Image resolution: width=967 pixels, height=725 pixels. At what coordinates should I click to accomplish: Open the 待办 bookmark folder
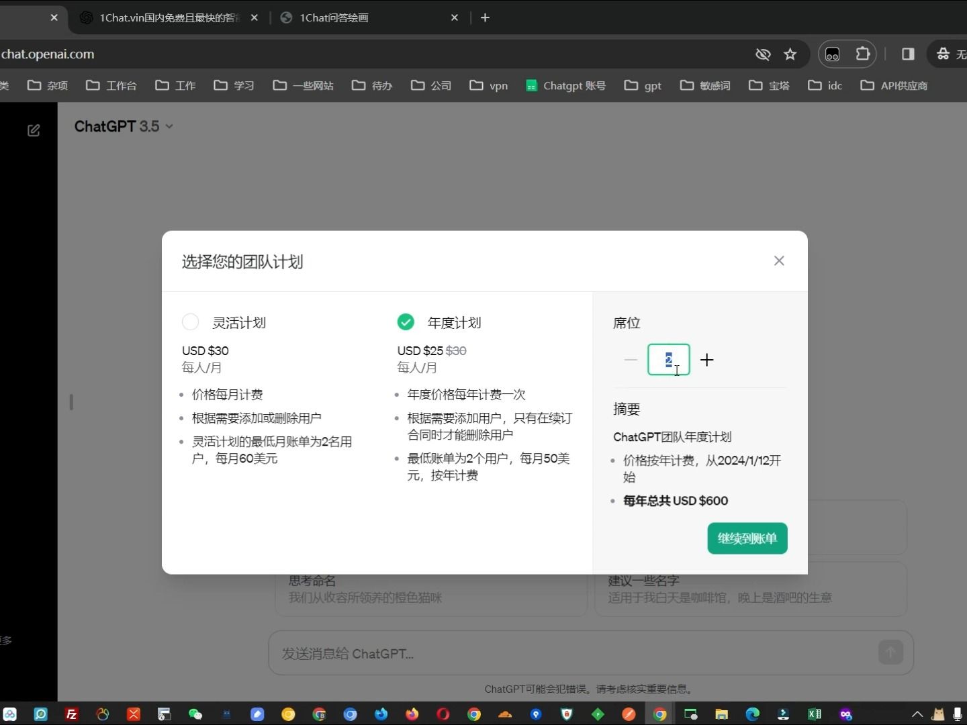[x=372, y=85]
